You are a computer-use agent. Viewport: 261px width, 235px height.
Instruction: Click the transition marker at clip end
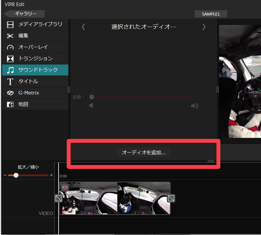pos(171,198)
